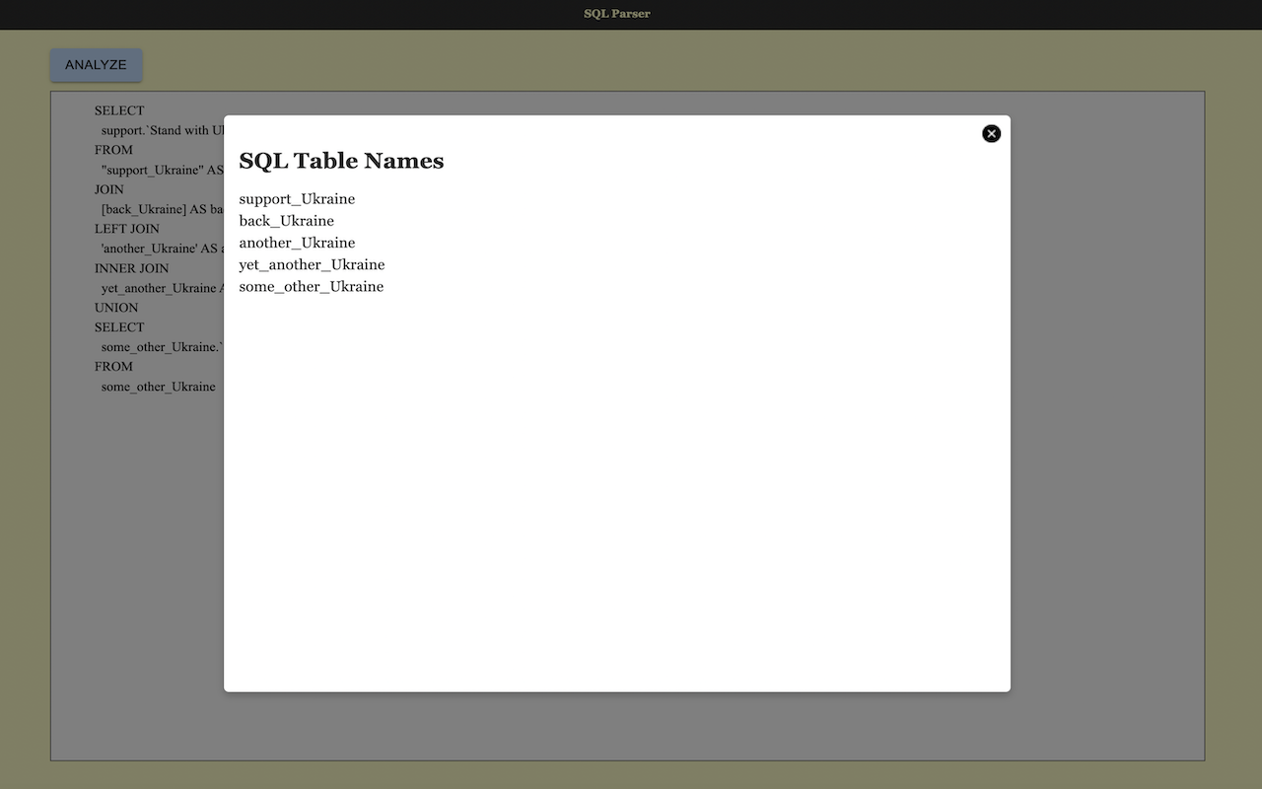Select the some_other_Ukraine result in dialog
Screen dimensions: 1262x789
pyautogui.click(x=311, y=286)
